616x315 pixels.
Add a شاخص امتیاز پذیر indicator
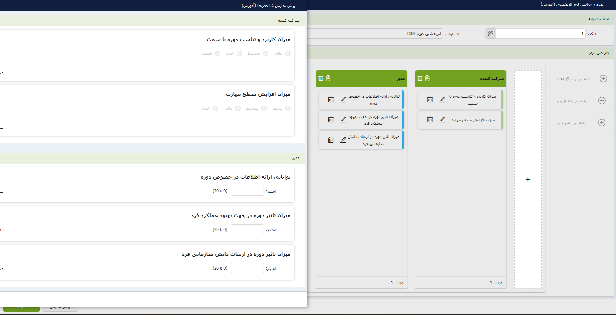pyautogui.click(x=602, y=101)
